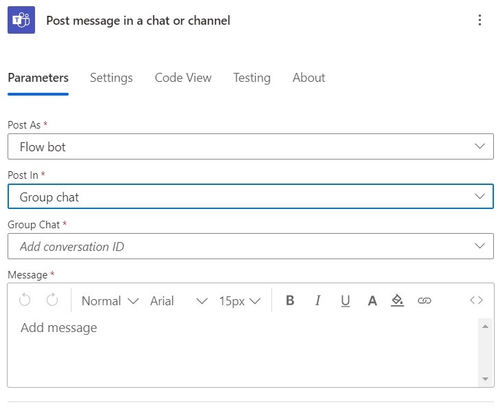Screen dimensions: 496x407
Task: Undo the last message edit
Action: pos(25,300)
